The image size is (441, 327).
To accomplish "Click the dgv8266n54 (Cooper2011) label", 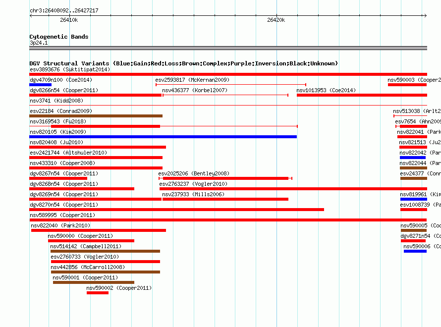I will pyautogui.click(x=64, y=90).
